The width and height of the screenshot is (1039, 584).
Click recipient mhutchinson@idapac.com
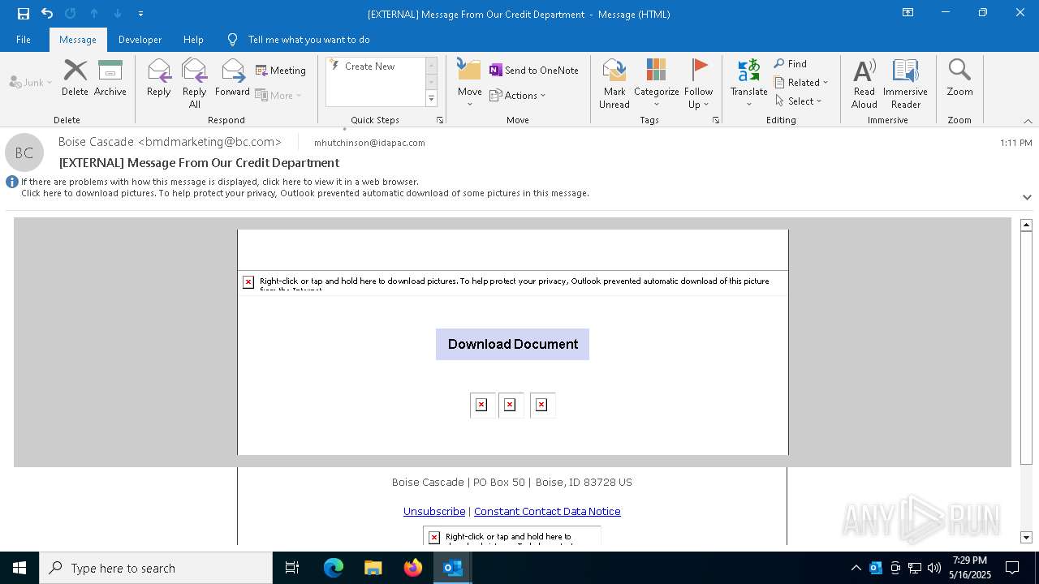(x=369, y=143)
